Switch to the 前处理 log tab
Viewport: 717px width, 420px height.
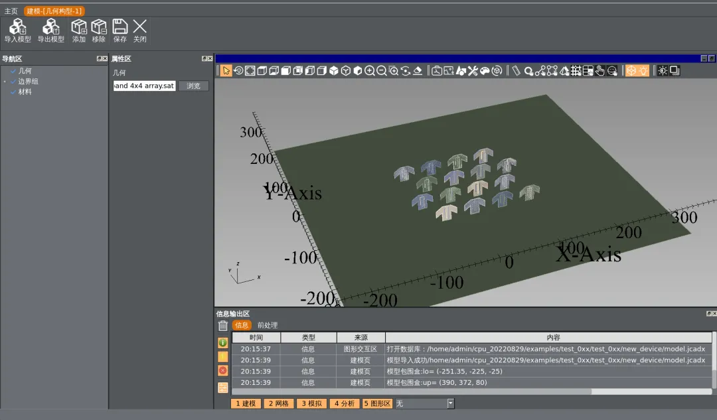click(267, 325)
